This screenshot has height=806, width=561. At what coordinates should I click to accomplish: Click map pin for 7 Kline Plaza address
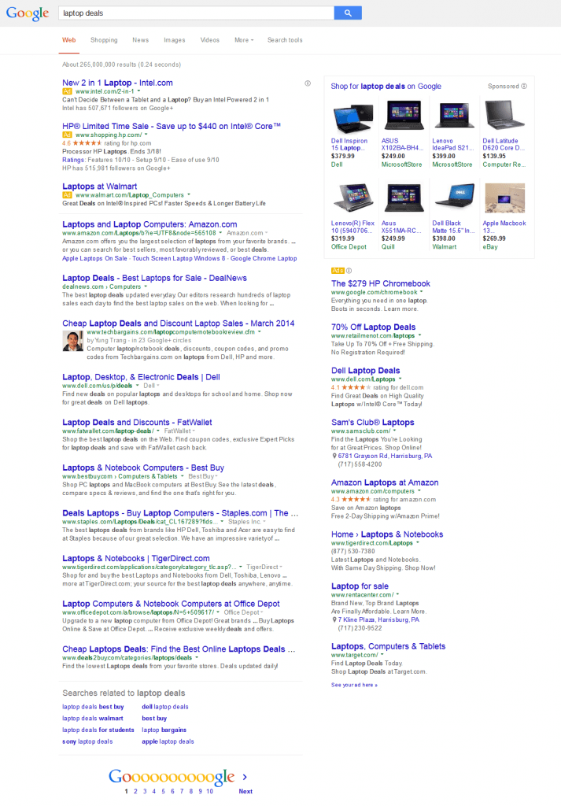pyautogui.click(x=334, y=620)
